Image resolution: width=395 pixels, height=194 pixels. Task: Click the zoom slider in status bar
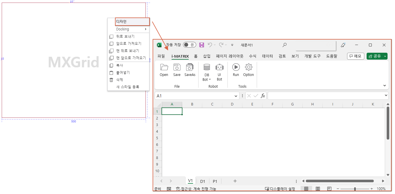tap(355, 189)
